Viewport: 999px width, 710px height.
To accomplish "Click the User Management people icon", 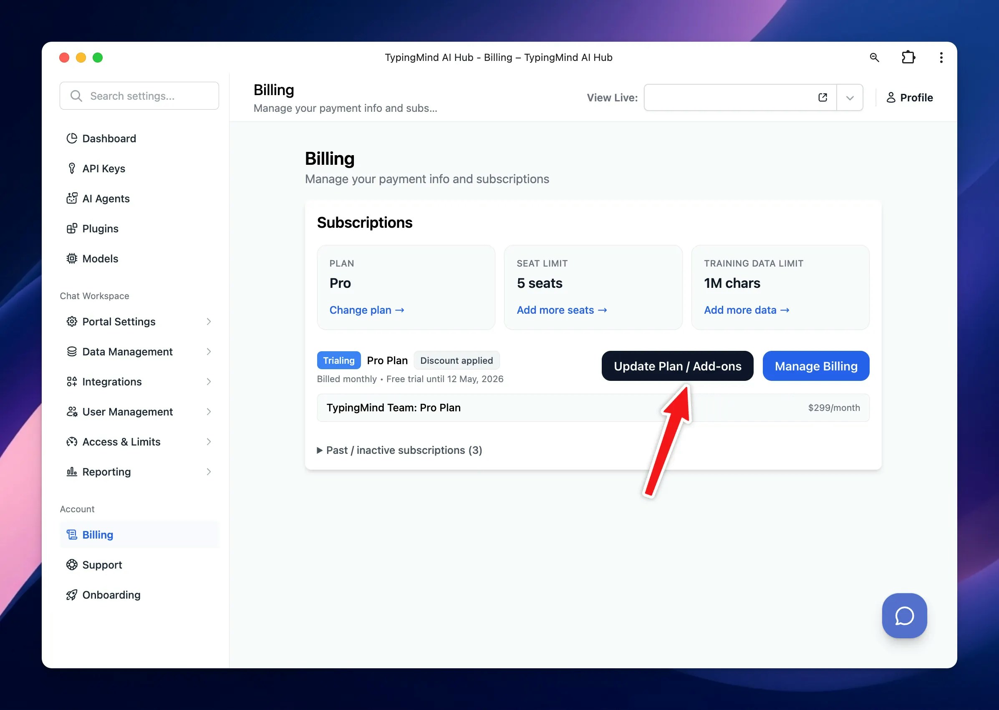I will pyautogui.click(x=72, y=412).
